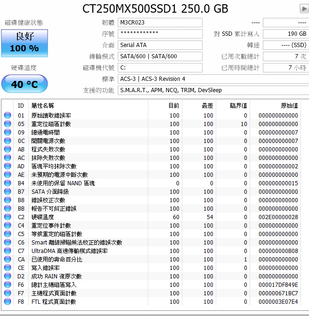The image size is (309, 316).
Task: Select UltraDMA 高速傳輸模式錯誤率 attribute name
Action: tap(69, 251)
